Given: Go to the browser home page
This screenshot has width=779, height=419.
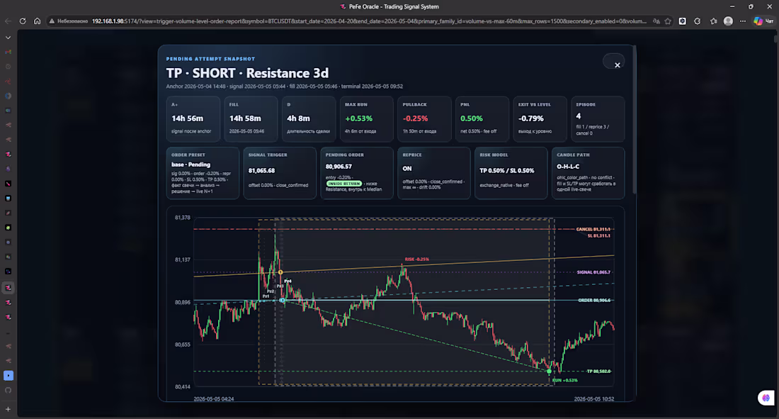Looking at the screenshot, I should (38, 21).
